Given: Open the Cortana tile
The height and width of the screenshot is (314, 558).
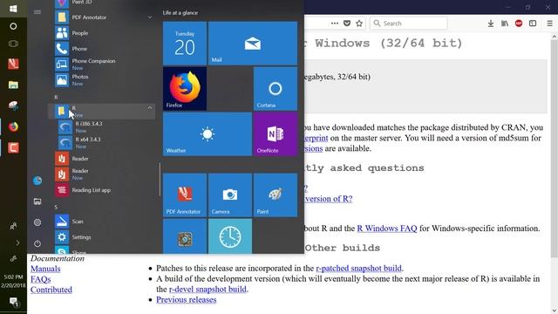Looking at the screenshot, I should pyautogui.click(x=276, y=89).
